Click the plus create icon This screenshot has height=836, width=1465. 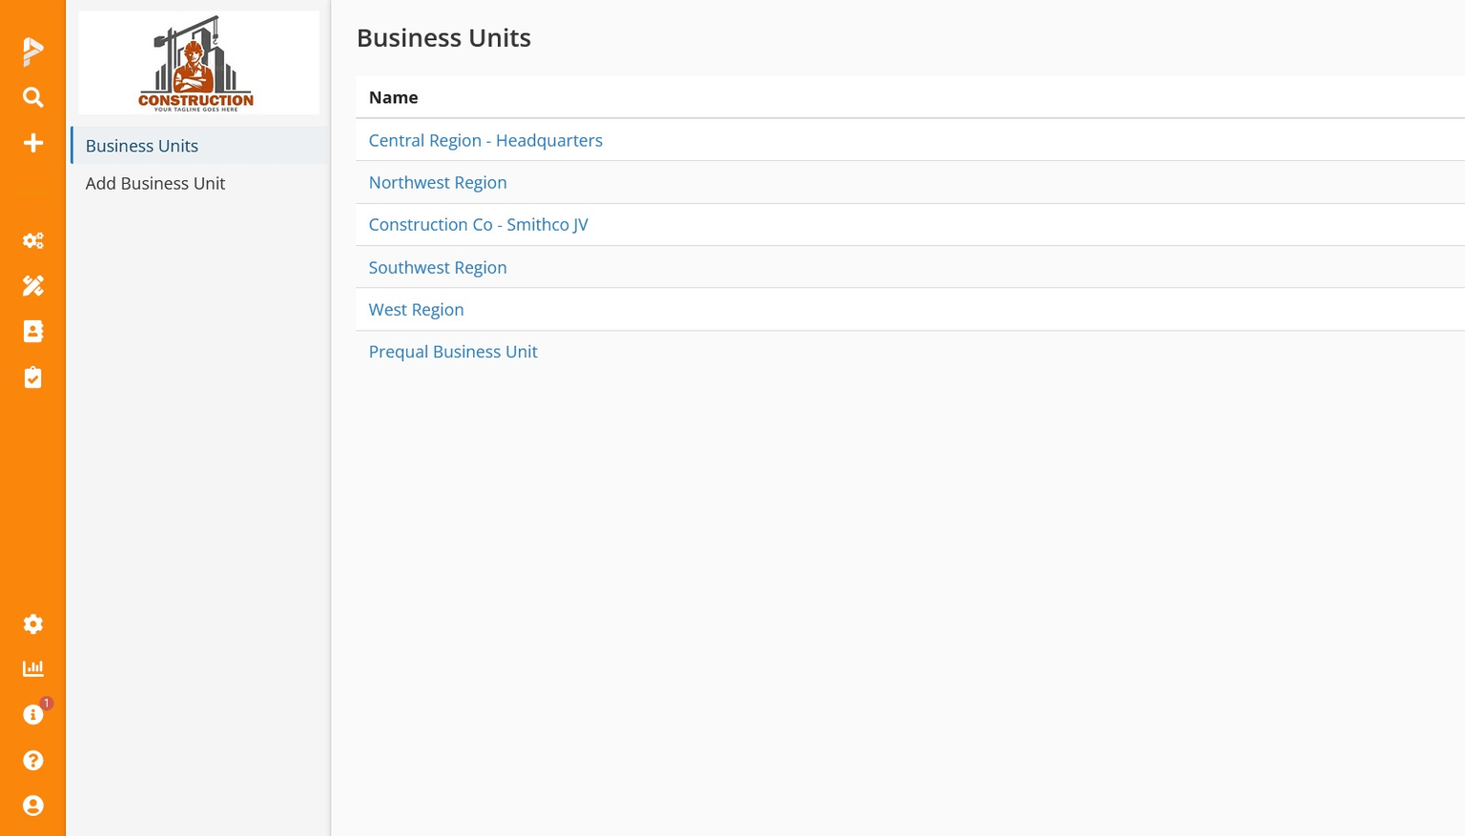coord(33,143)
